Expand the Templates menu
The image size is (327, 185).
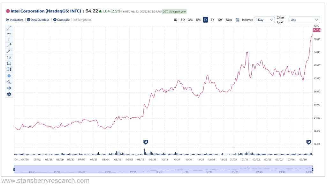click(x=83, y=20)
